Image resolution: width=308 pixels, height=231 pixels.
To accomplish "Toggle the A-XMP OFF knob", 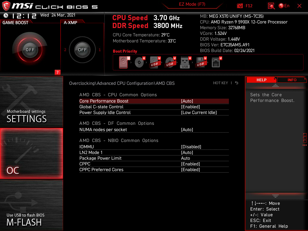I will point(82,50).
